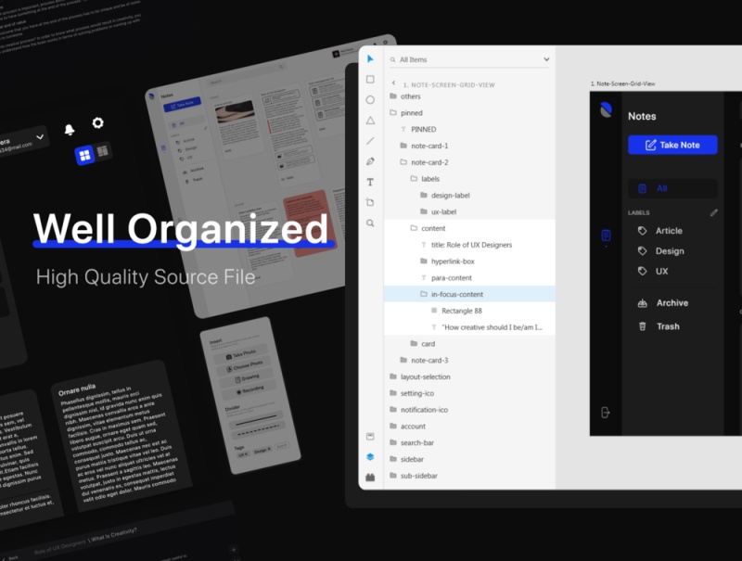Switch to grid view layout toggle

pos(84,155)
